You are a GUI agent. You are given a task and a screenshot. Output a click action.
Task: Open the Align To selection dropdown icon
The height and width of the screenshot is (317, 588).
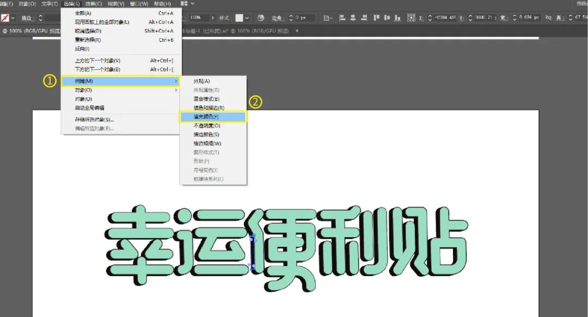pyautogui.click(x=328, y=17)
